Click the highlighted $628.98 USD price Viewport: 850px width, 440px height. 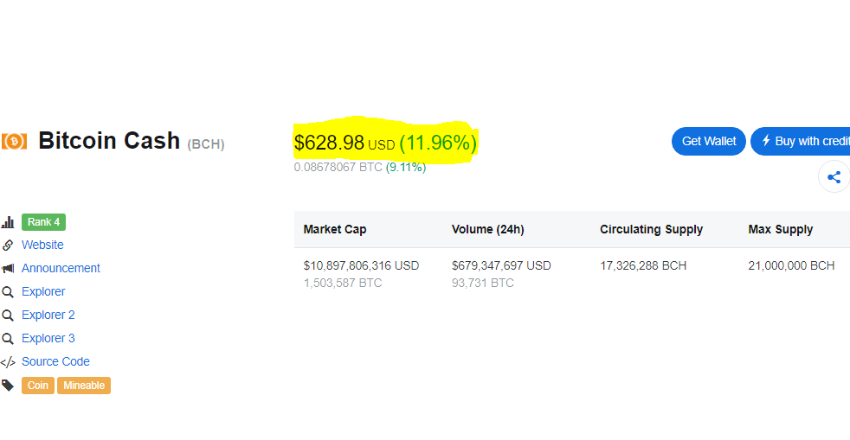(344, 143)
